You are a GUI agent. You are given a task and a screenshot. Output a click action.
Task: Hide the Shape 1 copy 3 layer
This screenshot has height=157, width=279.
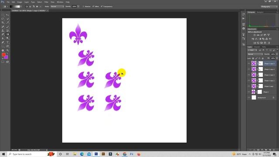click(249, 75)
